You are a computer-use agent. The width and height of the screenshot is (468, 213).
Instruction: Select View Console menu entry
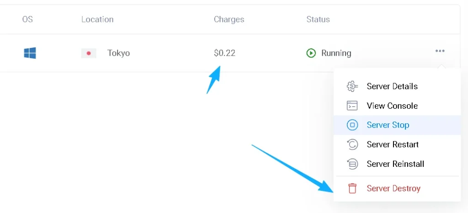point(392,106)
